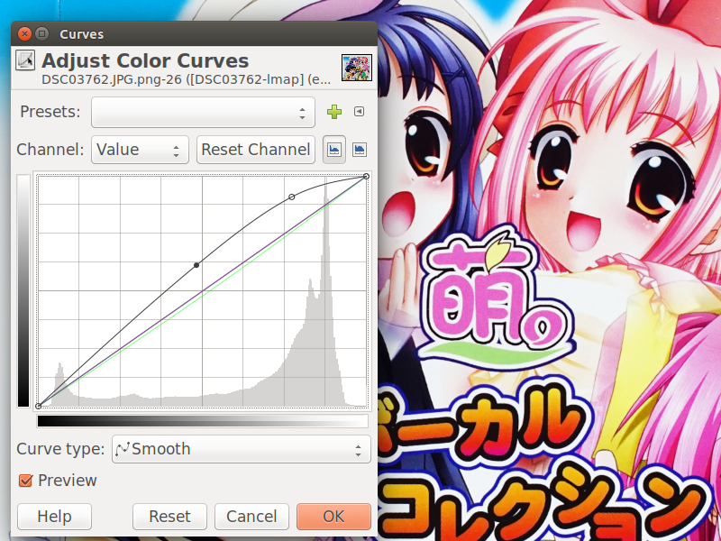
Task: Confirm curves with the OK button
Action: 333,517
